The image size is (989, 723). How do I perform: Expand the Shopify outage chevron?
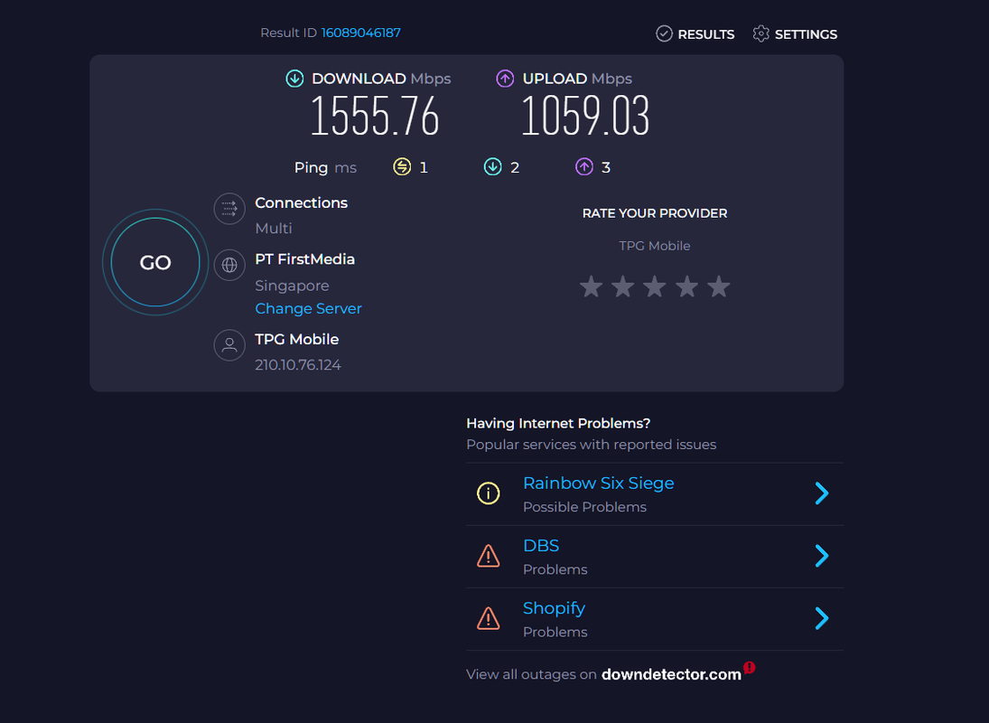[821, 618]
